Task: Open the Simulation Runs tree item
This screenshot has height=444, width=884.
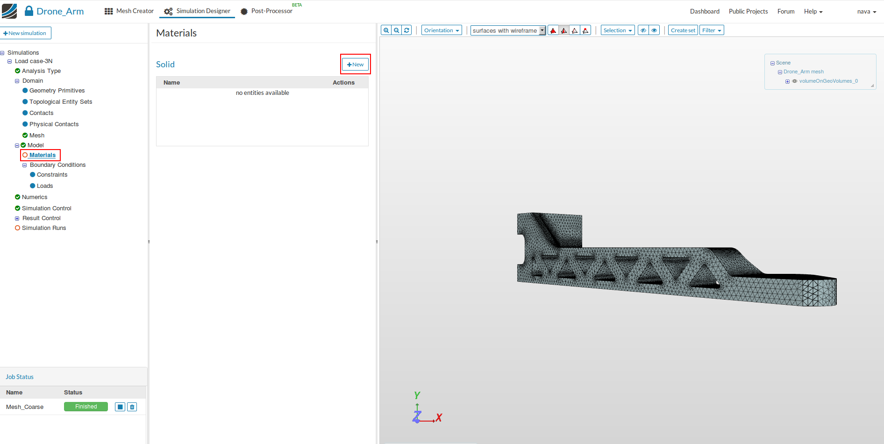Action: coord(44,228)
